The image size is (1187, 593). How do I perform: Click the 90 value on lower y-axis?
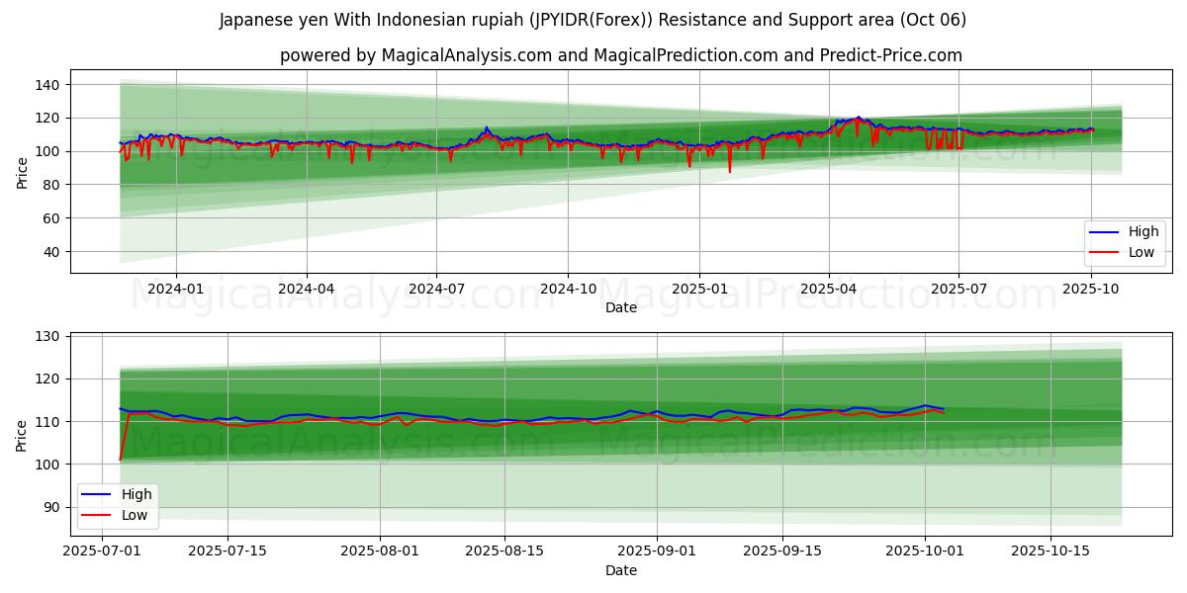pos(53,507)
